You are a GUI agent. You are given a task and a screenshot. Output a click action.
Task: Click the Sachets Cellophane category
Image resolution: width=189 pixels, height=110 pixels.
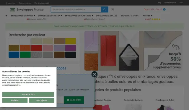(x=133, y=100)
